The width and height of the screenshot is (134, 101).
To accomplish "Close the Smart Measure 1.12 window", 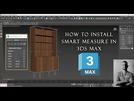I will tap(25, 36).
